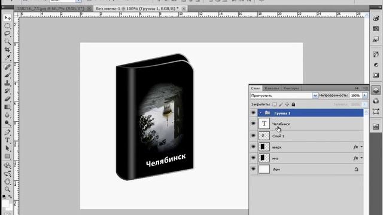
Task: Close the 388216_25.jpg document tab
Action: pos(89,8)
